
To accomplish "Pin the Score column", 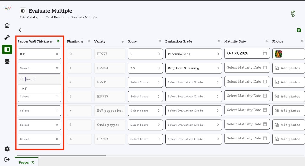I will 160,41.
